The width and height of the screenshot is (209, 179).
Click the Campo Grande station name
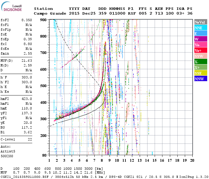coord(50,13)
